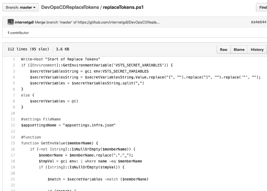Screen dimensions: 267x191
Task: Select line number 15 at function GetEnvValue
Action: 13,143
